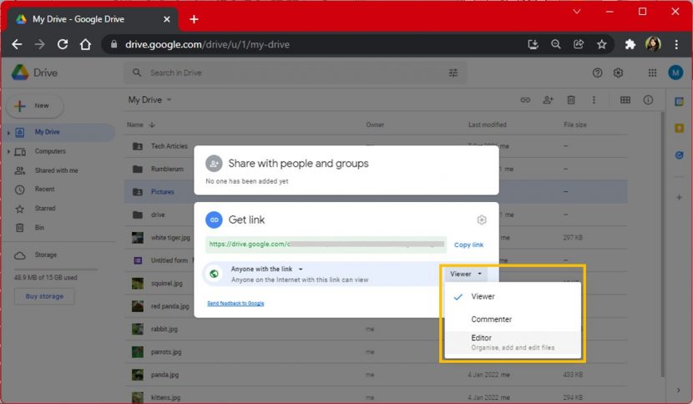Open the Chrome three-dot menu
Image resolution: width=693 pixels, height=404 pixels.
pyautogui.click(x=676, y=44)
